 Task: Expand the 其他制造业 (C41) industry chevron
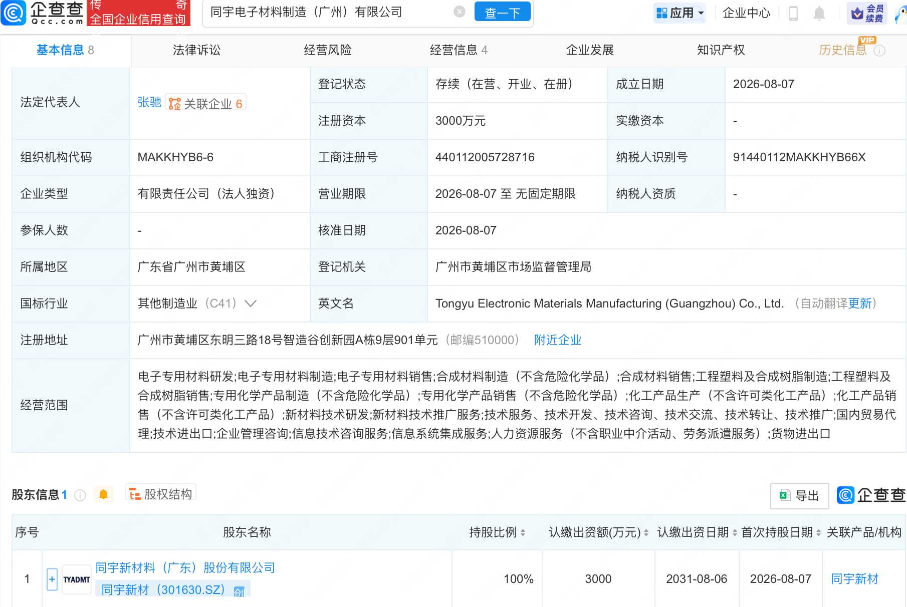click(x=251, y=303)
